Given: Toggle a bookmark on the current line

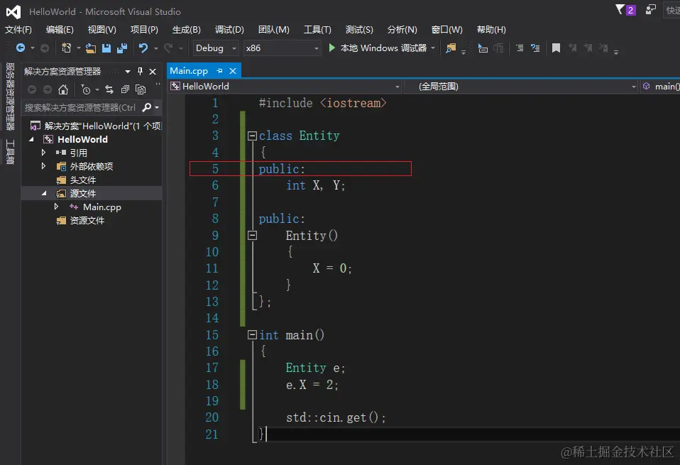Looking at the screenshot, I should click(x=556, y=48).
